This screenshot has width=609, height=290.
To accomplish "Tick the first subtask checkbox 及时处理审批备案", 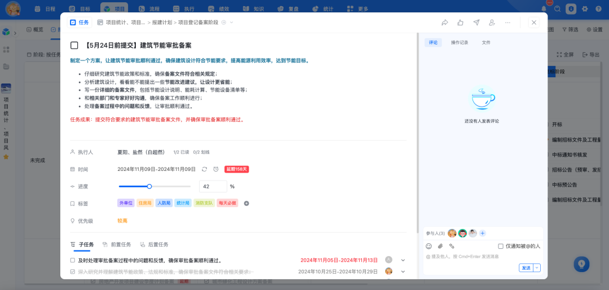I will (x=73, y=260).
